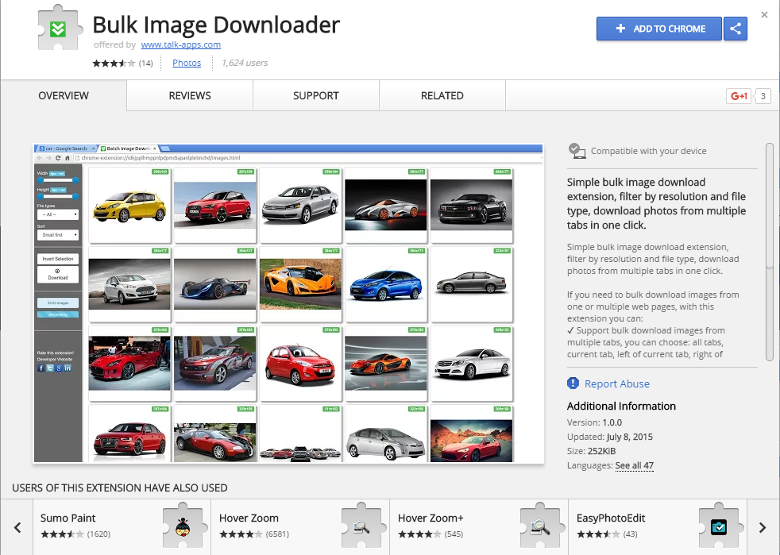Open the Support tab

click(316, 95)
